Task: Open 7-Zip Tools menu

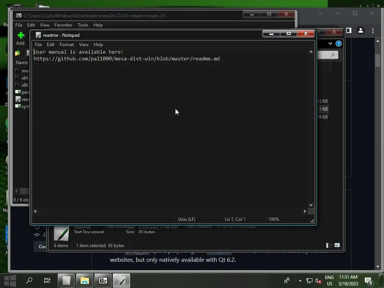Action: [x=83, y=25]
